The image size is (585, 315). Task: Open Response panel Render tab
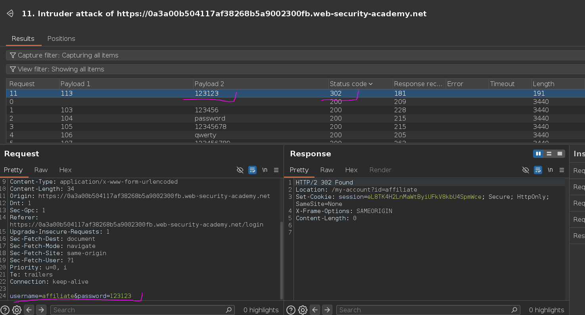point(380,170)
